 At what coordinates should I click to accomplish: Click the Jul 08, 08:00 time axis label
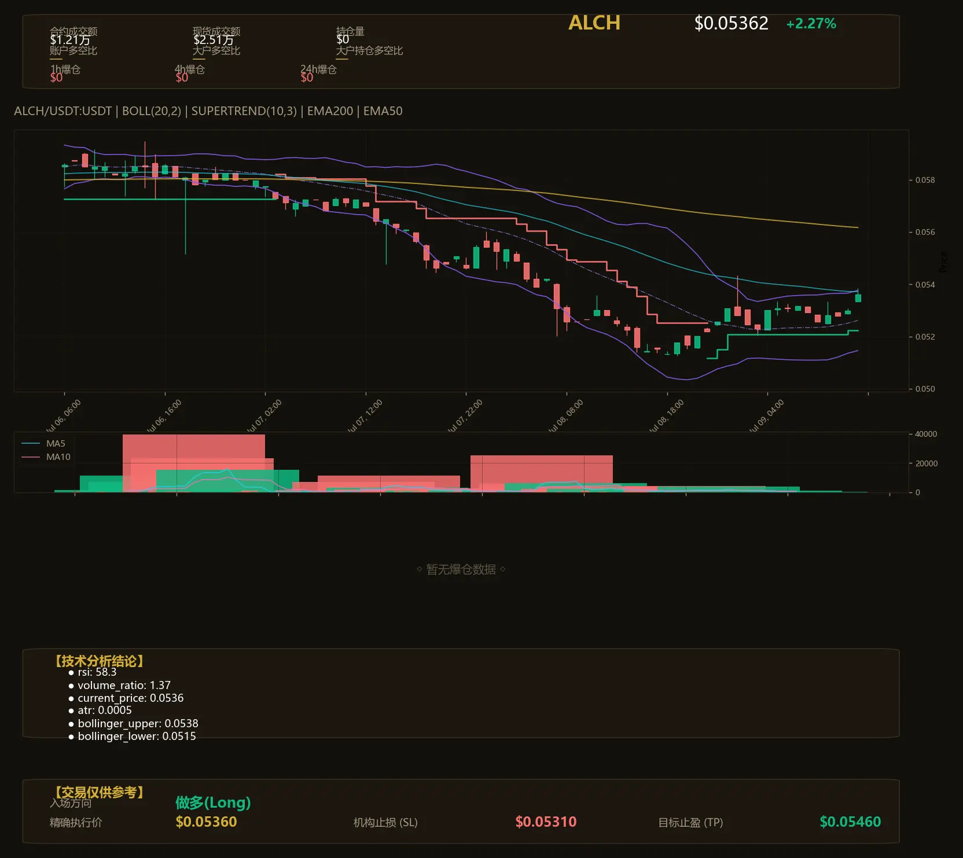click(x=566, y=416)
